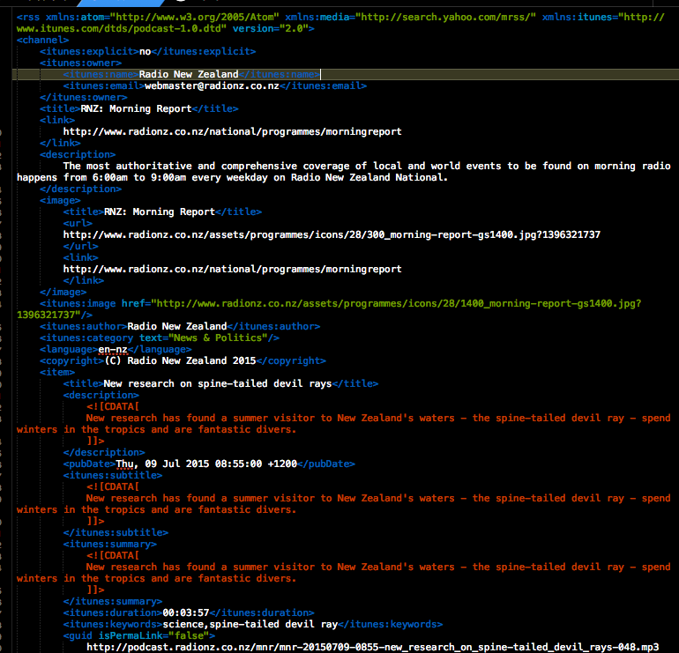Click the opening <itunes:subtitle> tag
The width and height of the screenshot is (679, 653).
click(113, 475)
